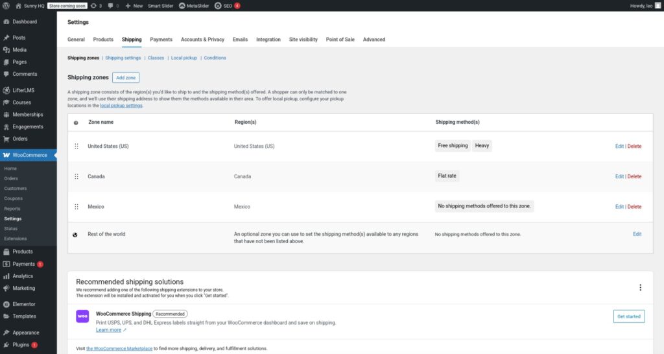Click the help question mark icon in table header
The width and height of the screenshot is (664, 354).
pyautogui.click(x=76, y=123)
